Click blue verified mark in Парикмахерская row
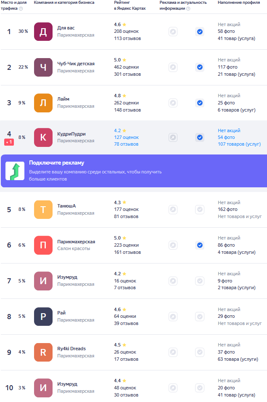267x402 pixels. tap(200, 245)
